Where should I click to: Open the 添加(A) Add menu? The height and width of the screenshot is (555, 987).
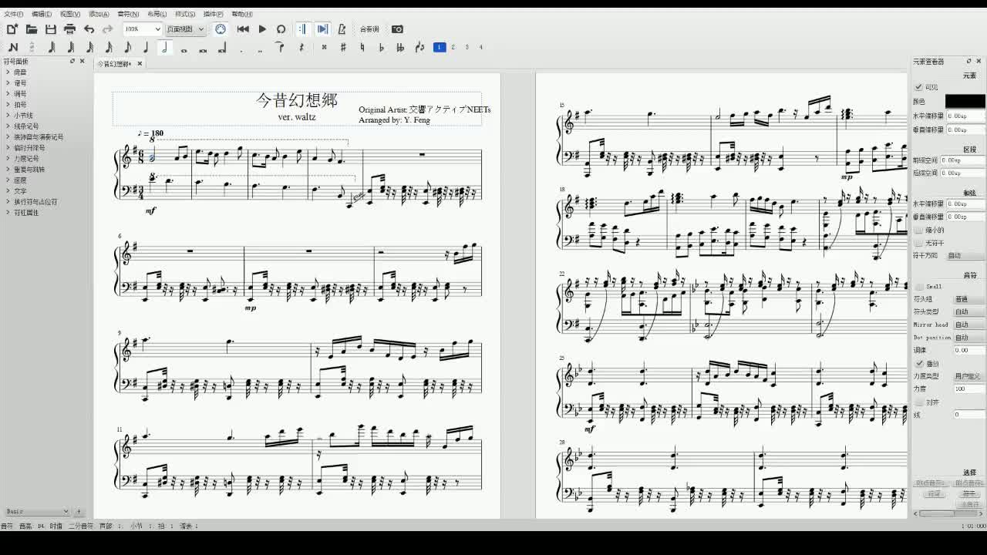[99, 14]
